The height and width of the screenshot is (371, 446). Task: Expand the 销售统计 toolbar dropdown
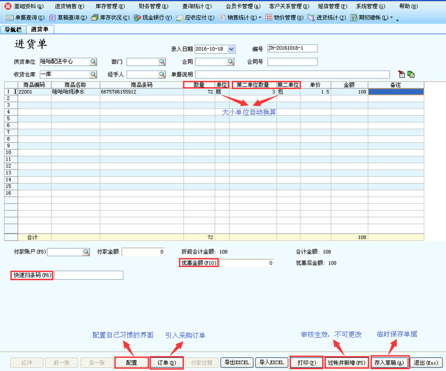260,18
